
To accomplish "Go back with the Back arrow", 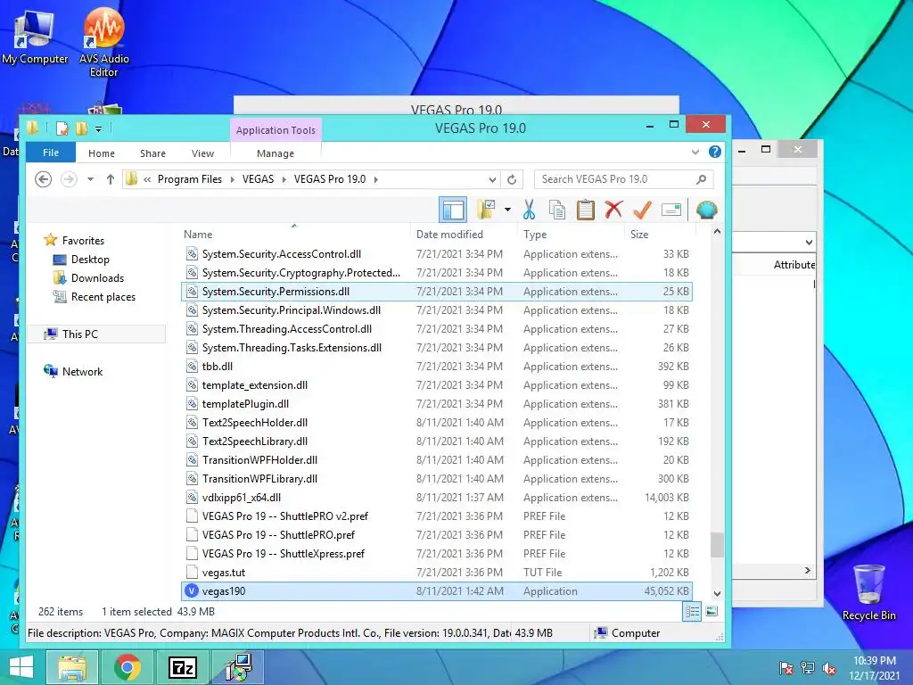I will [43, 179].
